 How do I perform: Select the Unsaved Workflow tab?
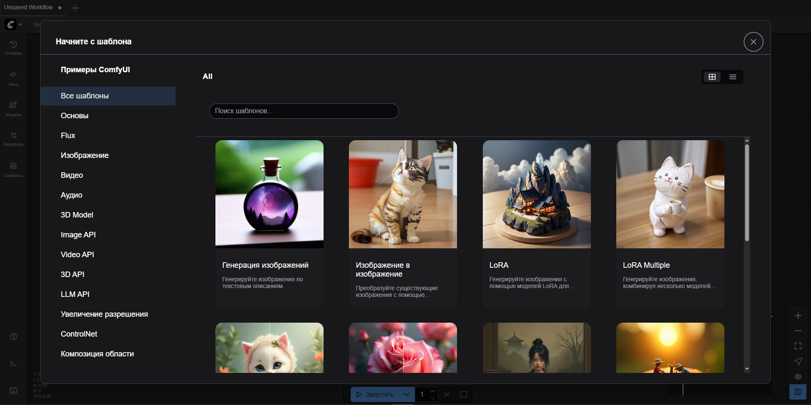[33, 8]
